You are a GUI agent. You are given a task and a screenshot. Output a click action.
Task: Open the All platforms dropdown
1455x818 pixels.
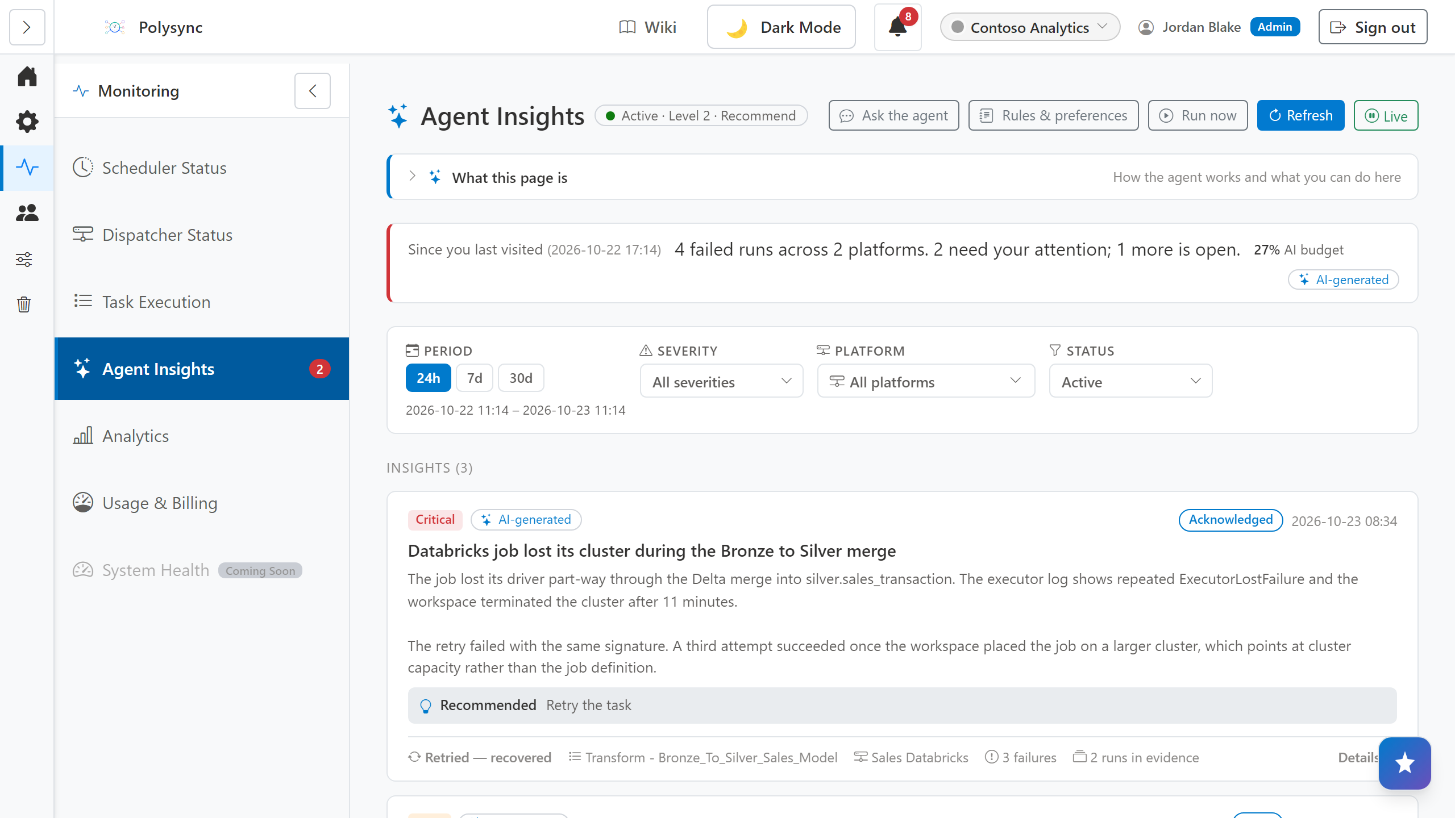(x=926, y=381)
